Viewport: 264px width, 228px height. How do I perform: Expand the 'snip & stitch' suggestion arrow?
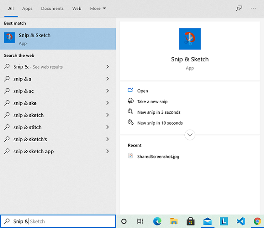(108, 127)
